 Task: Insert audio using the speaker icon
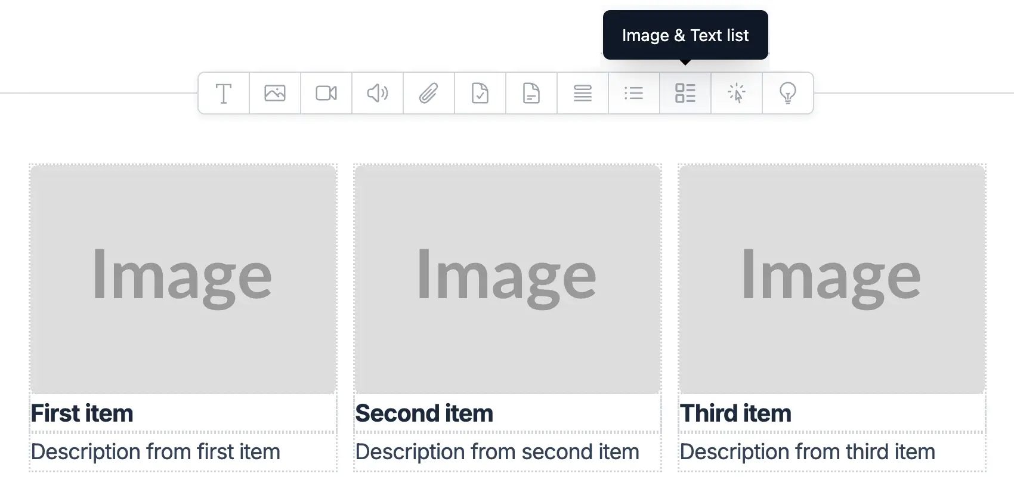[x=377, y=93]
